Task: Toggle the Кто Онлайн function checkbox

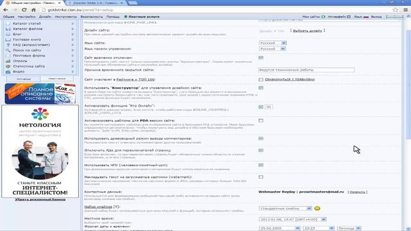Action: pyautogui.click(x=261, y=107)
